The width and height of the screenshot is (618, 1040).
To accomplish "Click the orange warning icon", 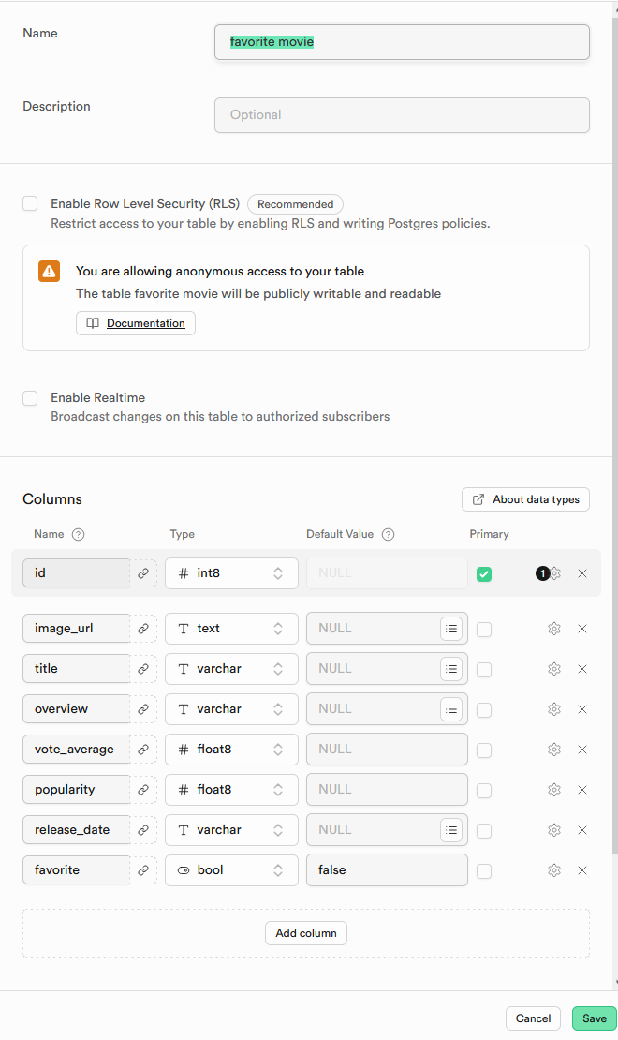I will (49, 272).
